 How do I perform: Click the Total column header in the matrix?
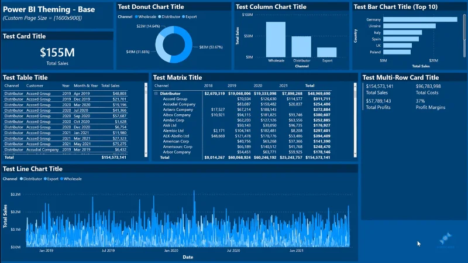(x=310, y=86)
